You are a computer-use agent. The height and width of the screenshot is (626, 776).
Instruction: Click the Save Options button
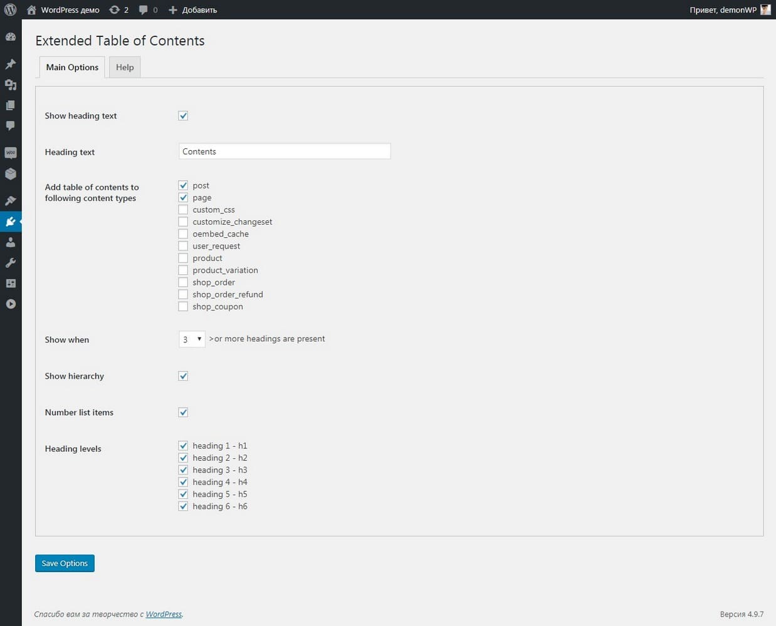click(65, 563)
